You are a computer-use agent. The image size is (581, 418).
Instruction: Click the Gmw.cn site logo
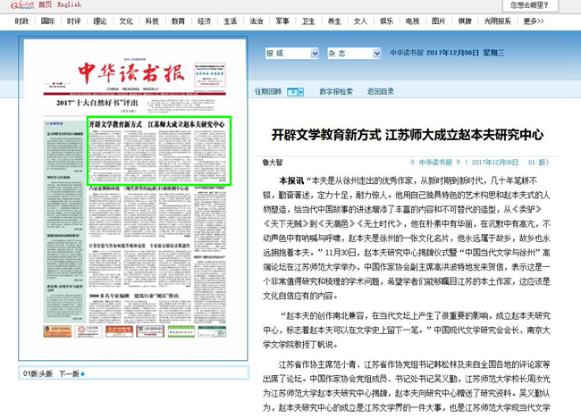coord(17,4)
